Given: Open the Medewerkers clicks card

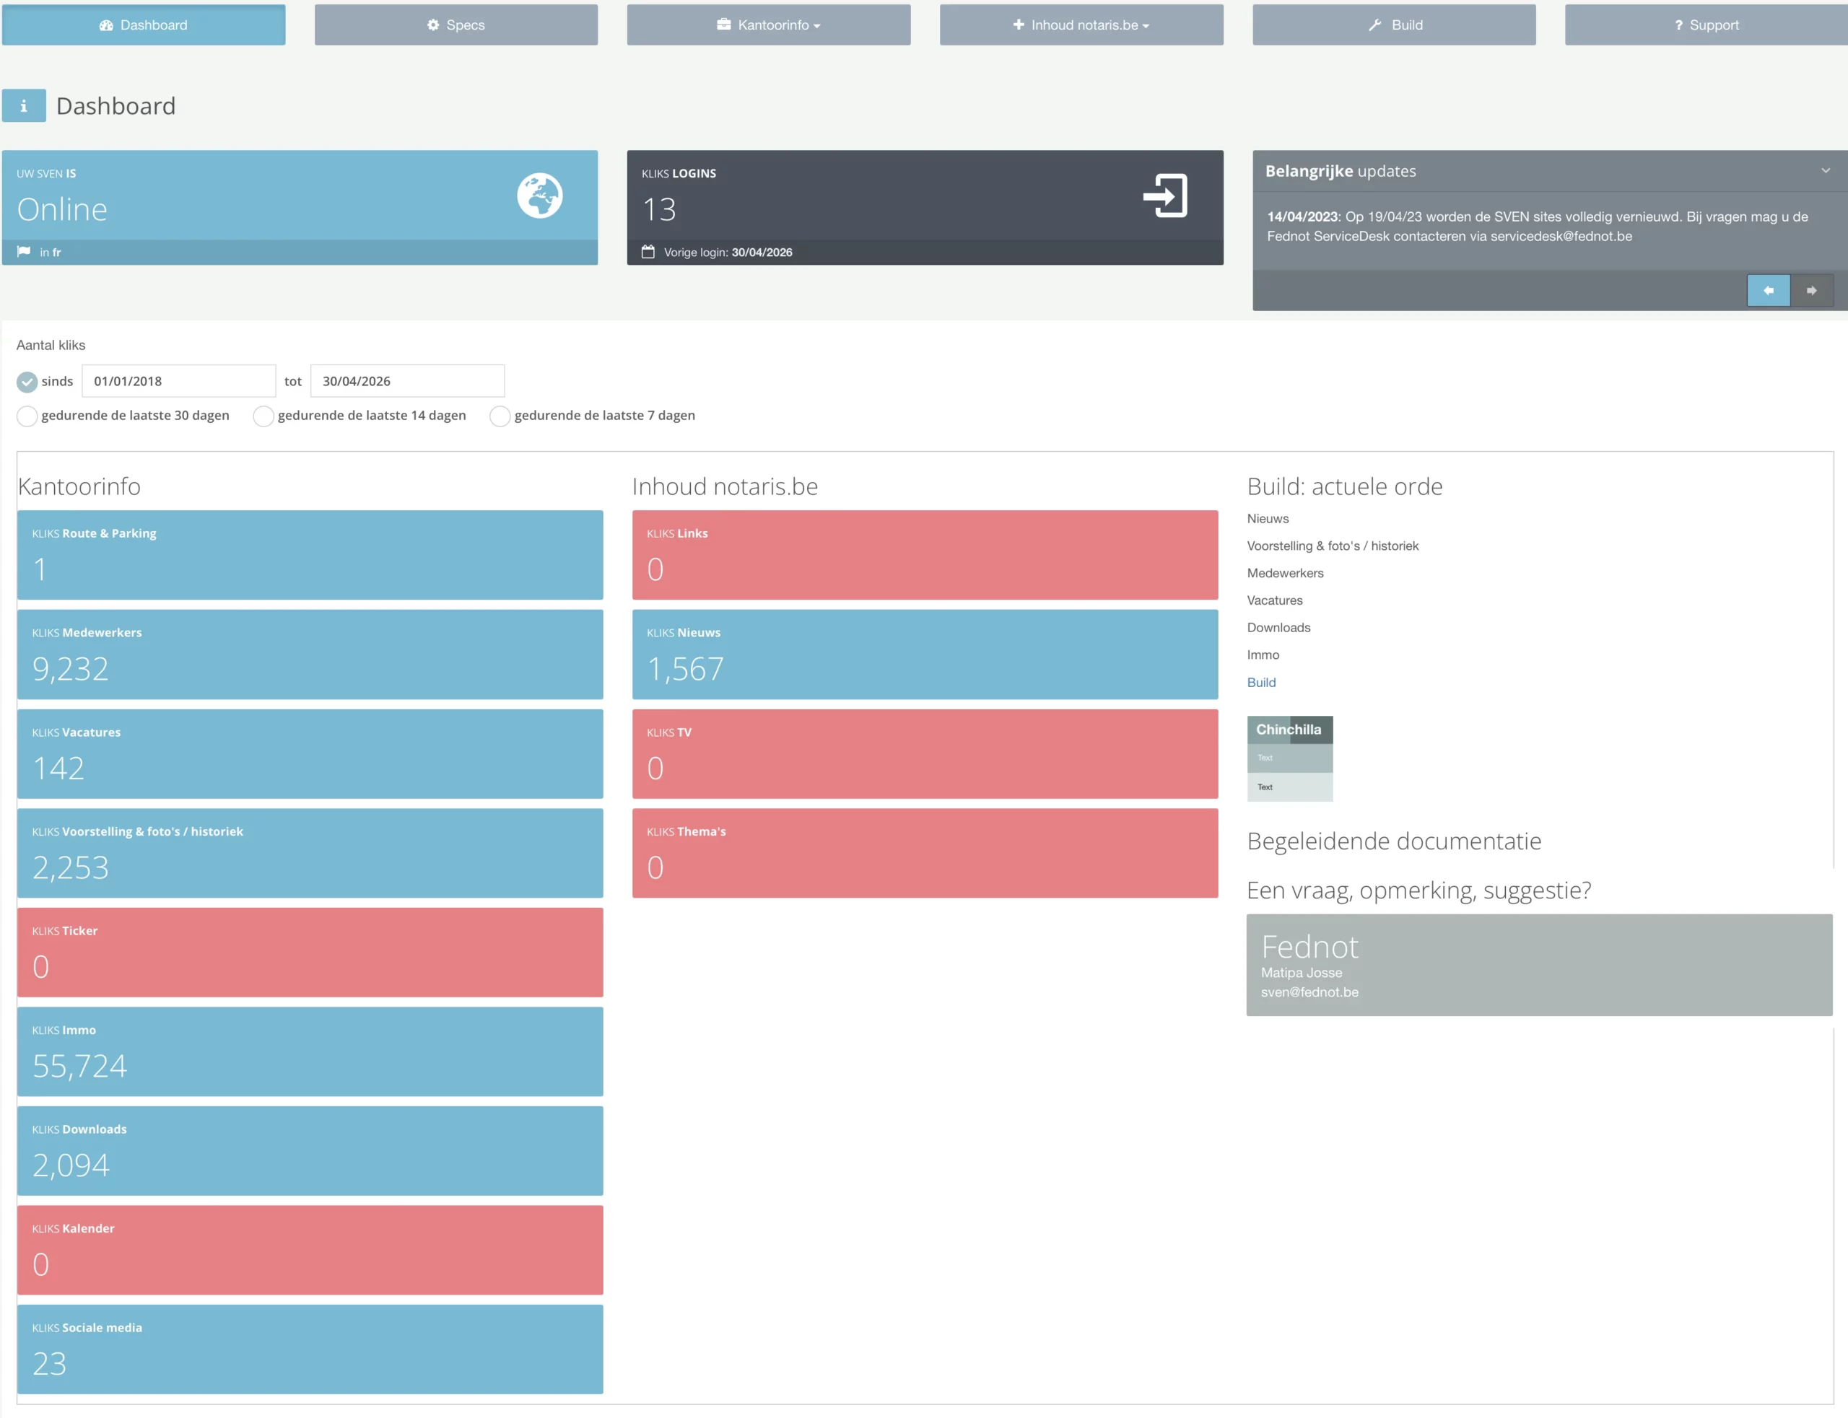Looking at the screenshot, I should point(310,654).
